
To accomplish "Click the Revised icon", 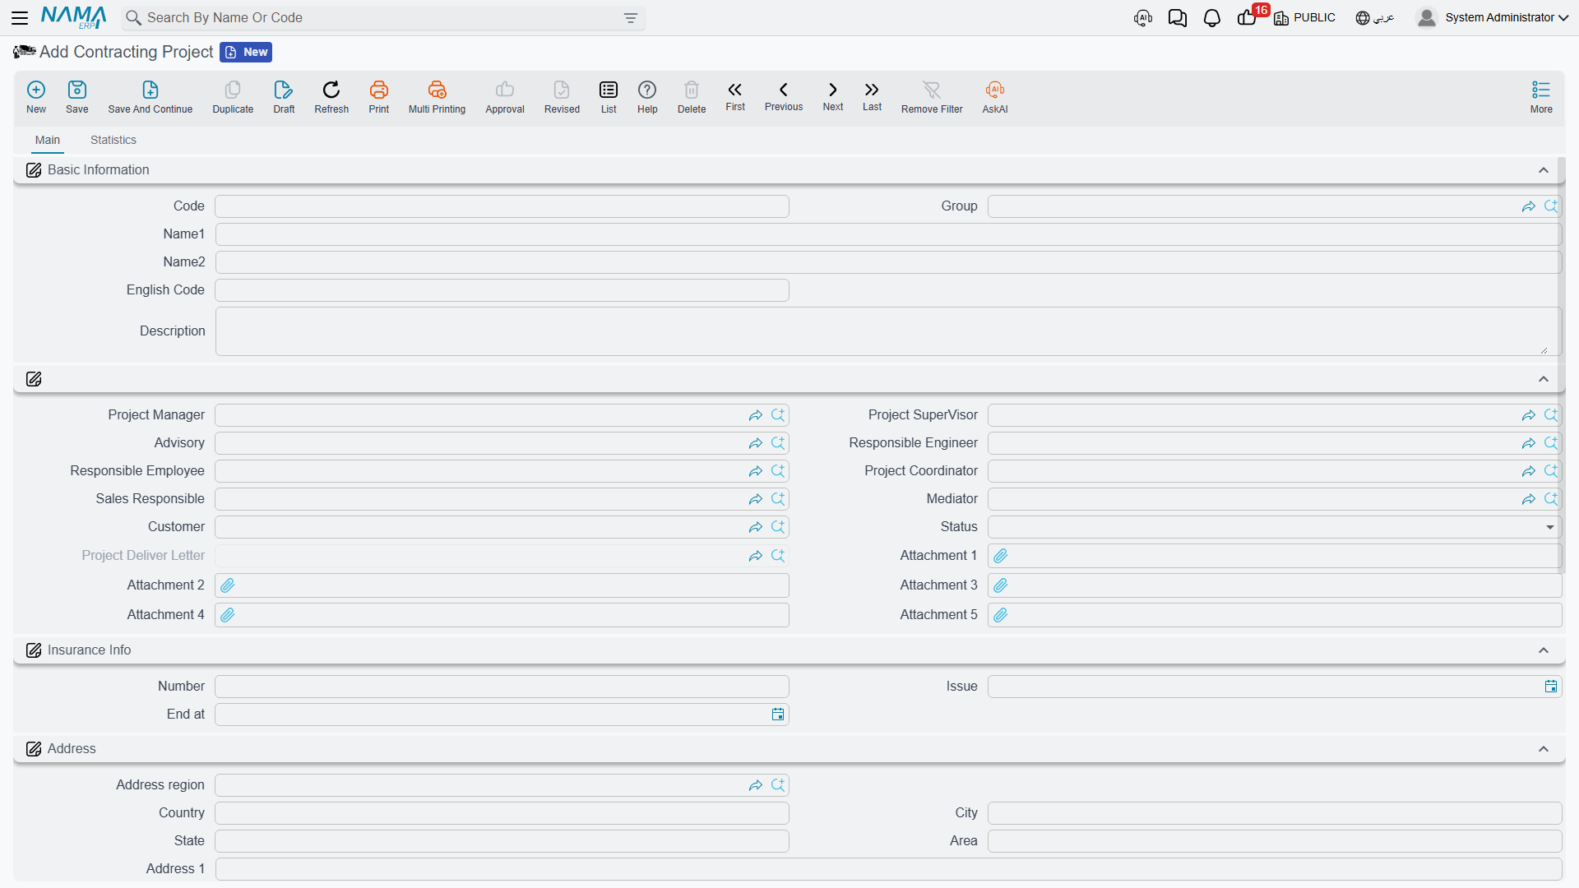I will pyautogui.click(x=562, y=97).
